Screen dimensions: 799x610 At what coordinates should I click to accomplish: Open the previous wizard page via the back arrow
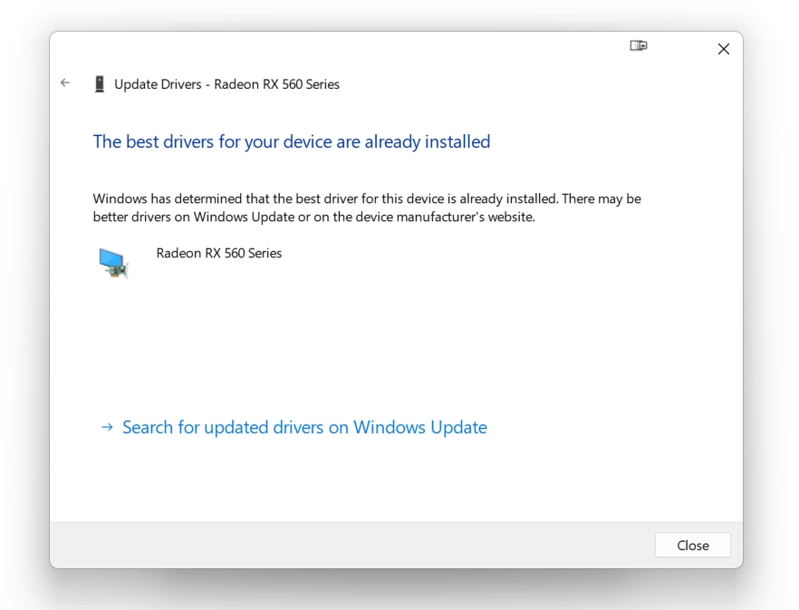(64, 82)
